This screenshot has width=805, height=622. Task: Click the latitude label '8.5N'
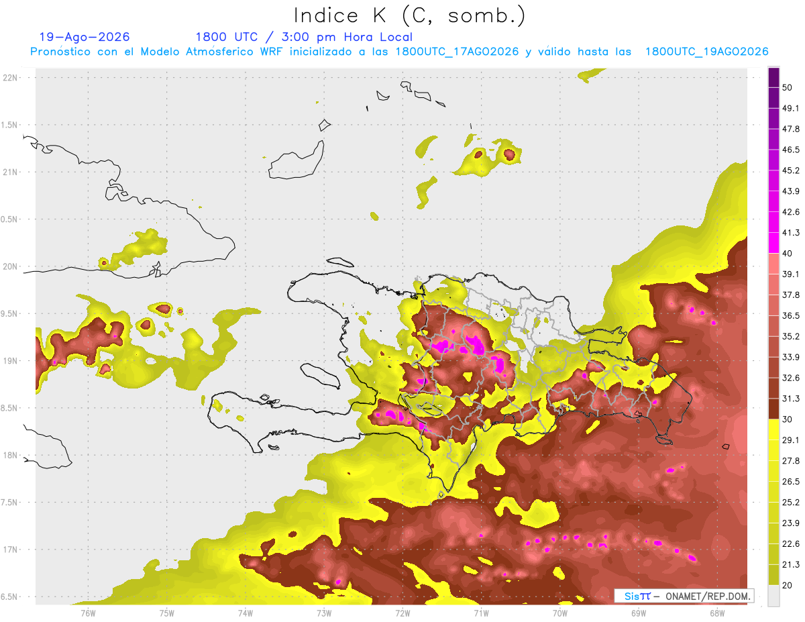coord(10,408)
